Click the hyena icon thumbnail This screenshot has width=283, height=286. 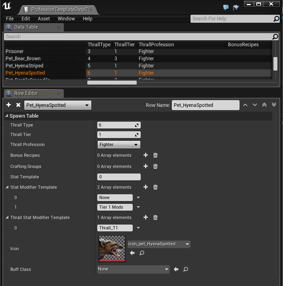click(x=112, y=249)
